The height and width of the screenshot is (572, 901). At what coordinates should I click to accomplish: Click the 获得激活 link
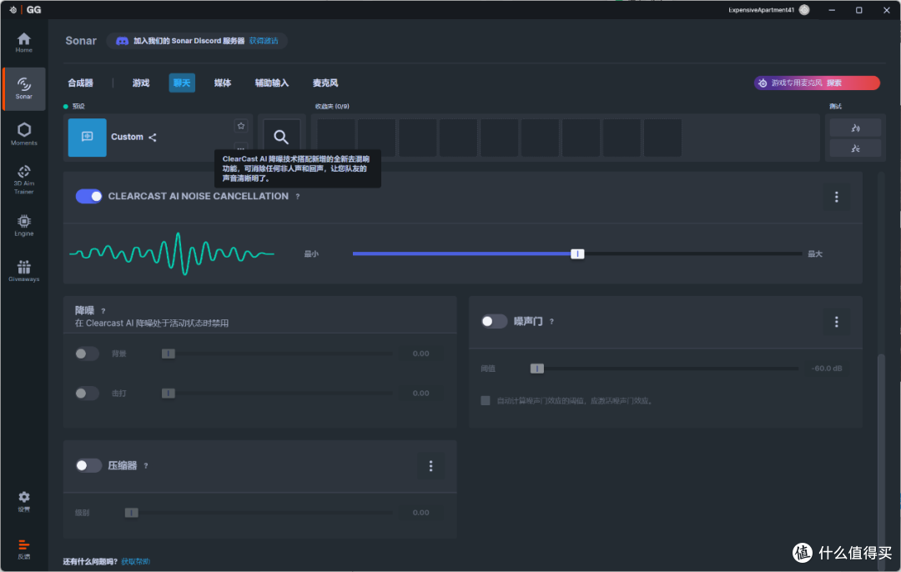264,41
